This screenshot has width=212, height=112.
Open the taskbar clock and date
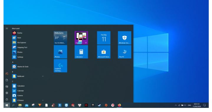coord(197,105)
